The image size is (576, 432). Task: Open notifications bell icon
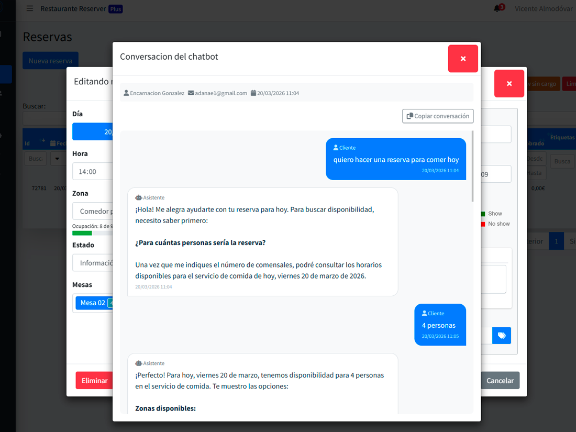[497, 8]
